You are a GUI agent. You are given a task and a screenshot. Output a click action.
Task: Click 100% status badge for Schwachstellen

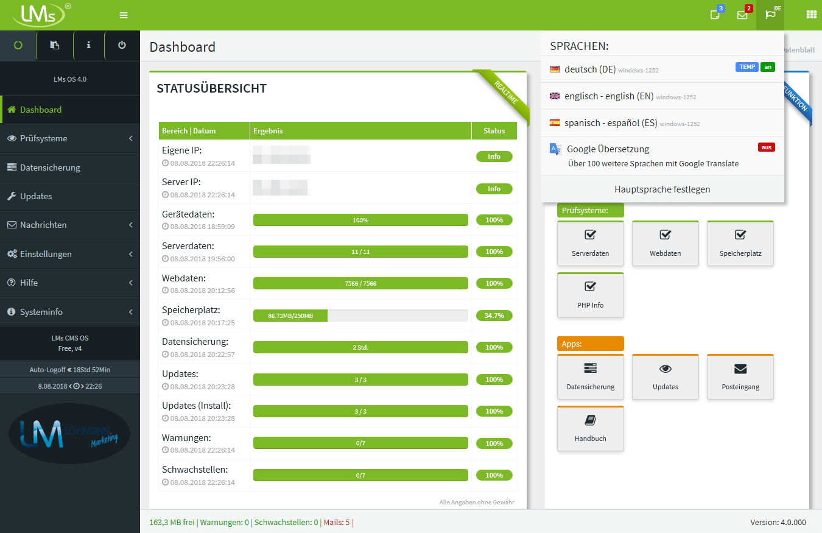pyautogui.click(x=494, y=475)
